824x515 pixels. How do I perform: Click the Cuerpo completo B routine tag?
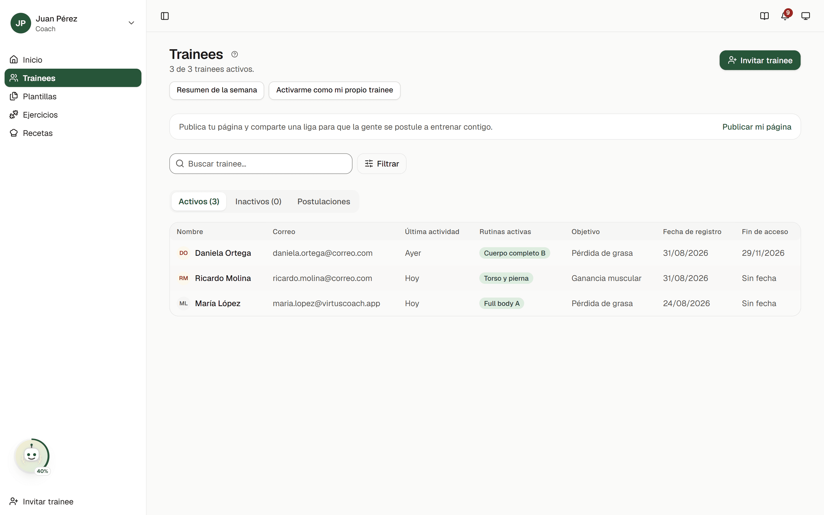(x=514, y=253)
